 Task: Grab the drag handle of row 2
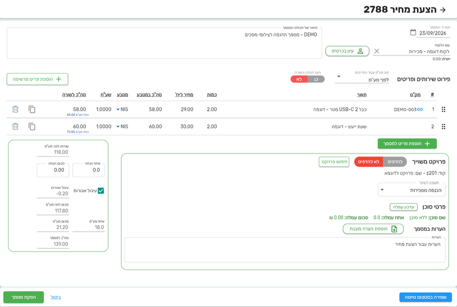pyautogui.click(x=443, y=127)
